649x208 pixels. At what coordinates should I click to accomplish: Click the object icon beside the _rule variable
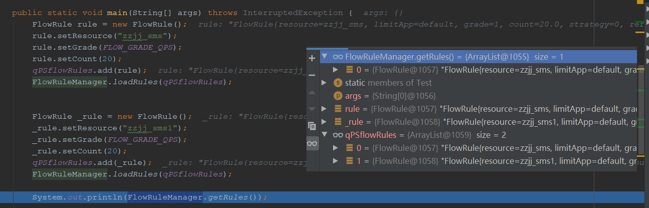[338, 122]
